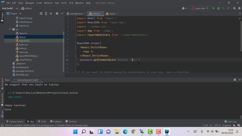Click Expand All in Project panel
Screen dimensions: 242x136
46,14
